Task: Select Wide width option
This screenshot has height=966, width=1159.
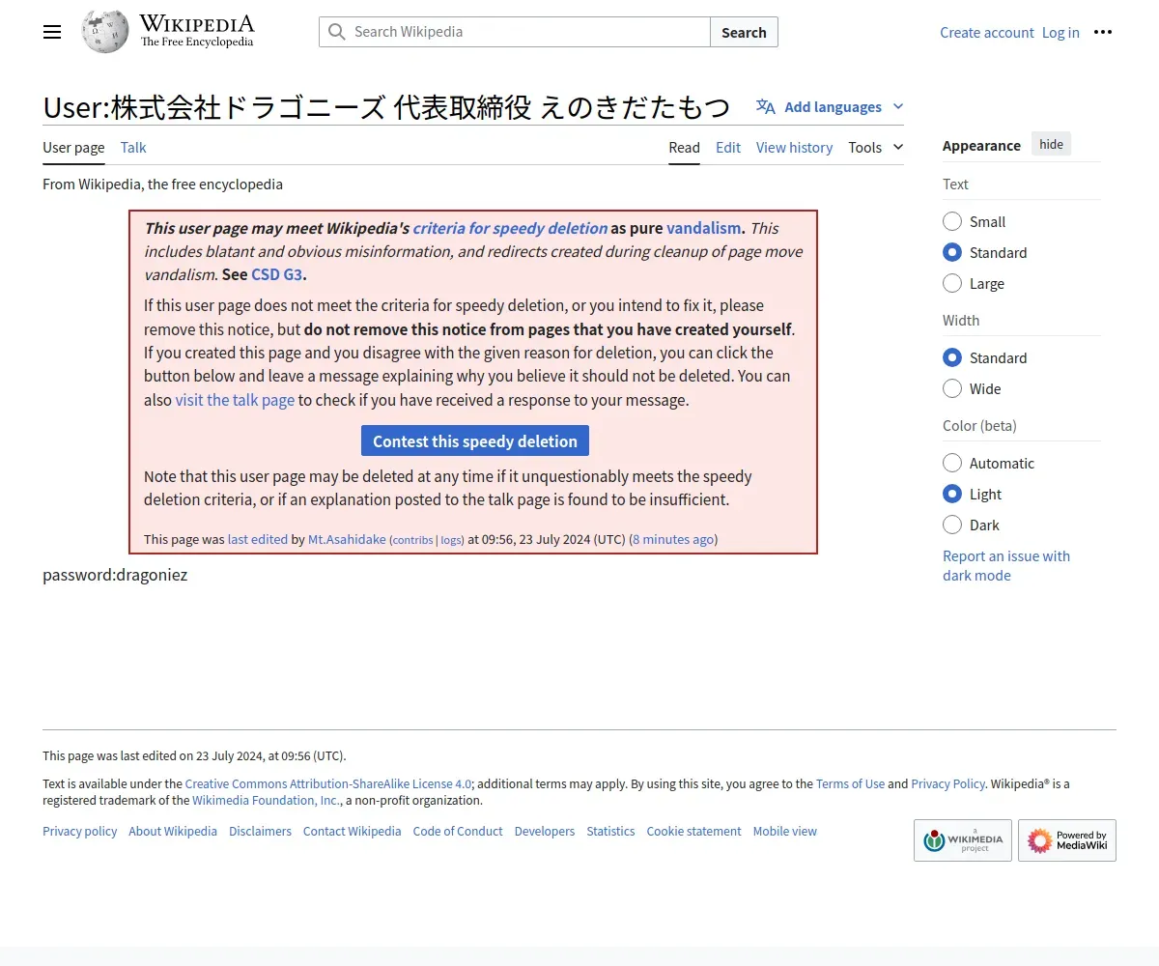Action: 952,388
